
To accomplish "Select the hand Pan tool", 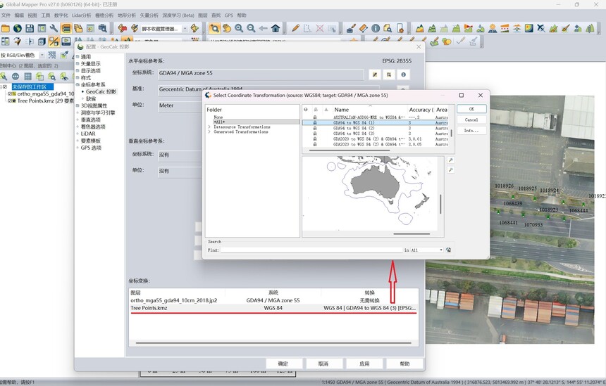I will pyautogui.click(x=227, y=28).
